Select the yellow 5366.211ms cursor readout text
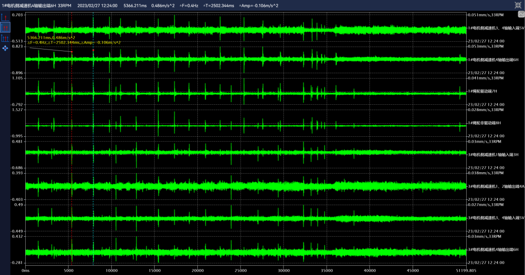525x275 pixels. (51, 37)
